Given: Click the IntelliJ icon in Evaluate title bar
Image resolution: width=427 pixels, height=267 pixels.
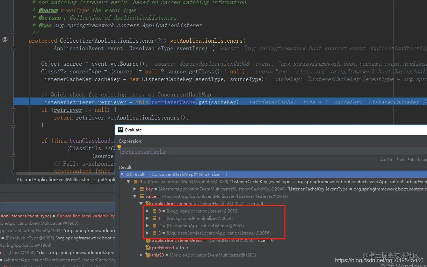Looking at the screenshot, I should (120, 130).
